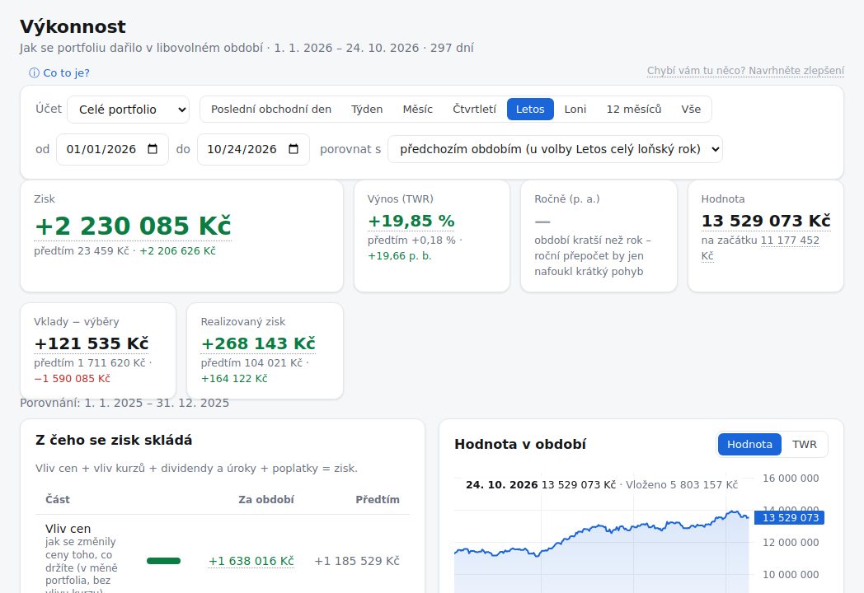Image resolution: width=864 pixels, height=593 pixels.
Task: Choose the 'Měsíc' period
Action: (x=418, y=109)
